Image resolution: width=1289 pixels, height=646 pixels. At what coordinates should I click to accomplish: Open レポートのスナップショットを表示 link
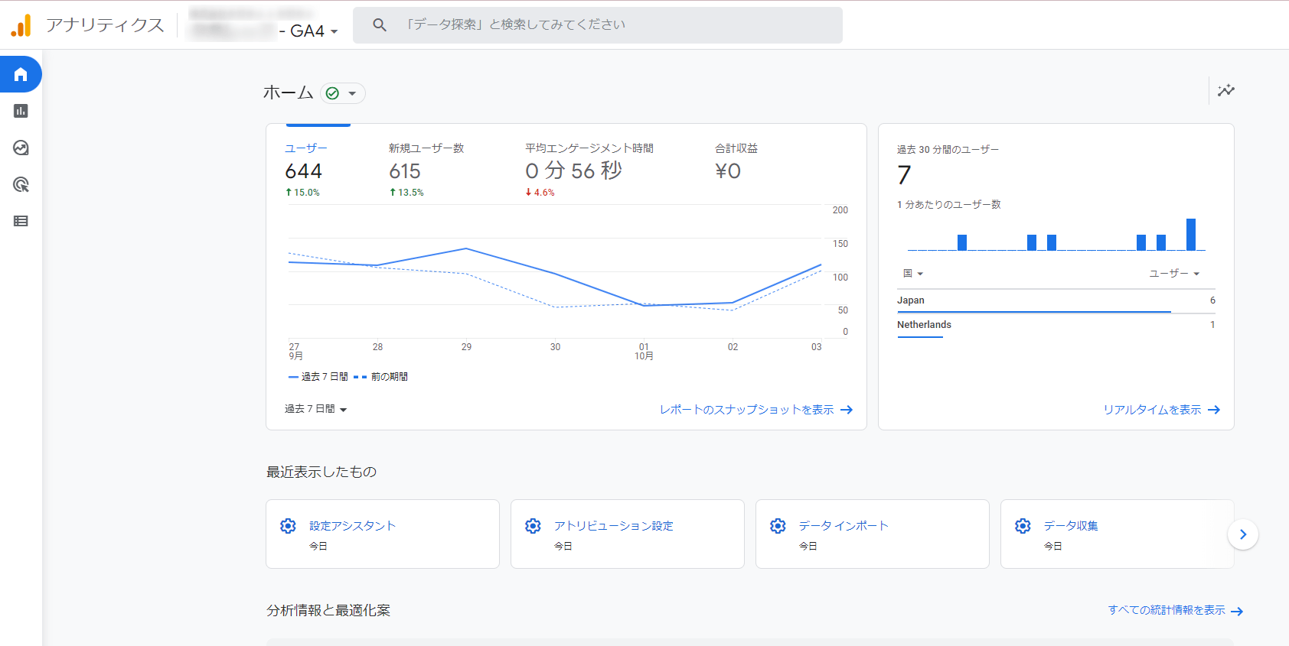[747, 410]
